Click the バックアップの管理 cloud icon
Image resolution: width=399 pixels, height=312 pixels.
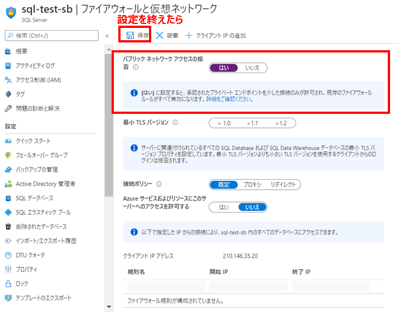pos(8,170)
